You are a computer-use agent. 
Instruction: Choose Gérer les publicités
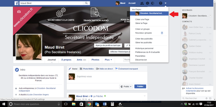[144, 42]
